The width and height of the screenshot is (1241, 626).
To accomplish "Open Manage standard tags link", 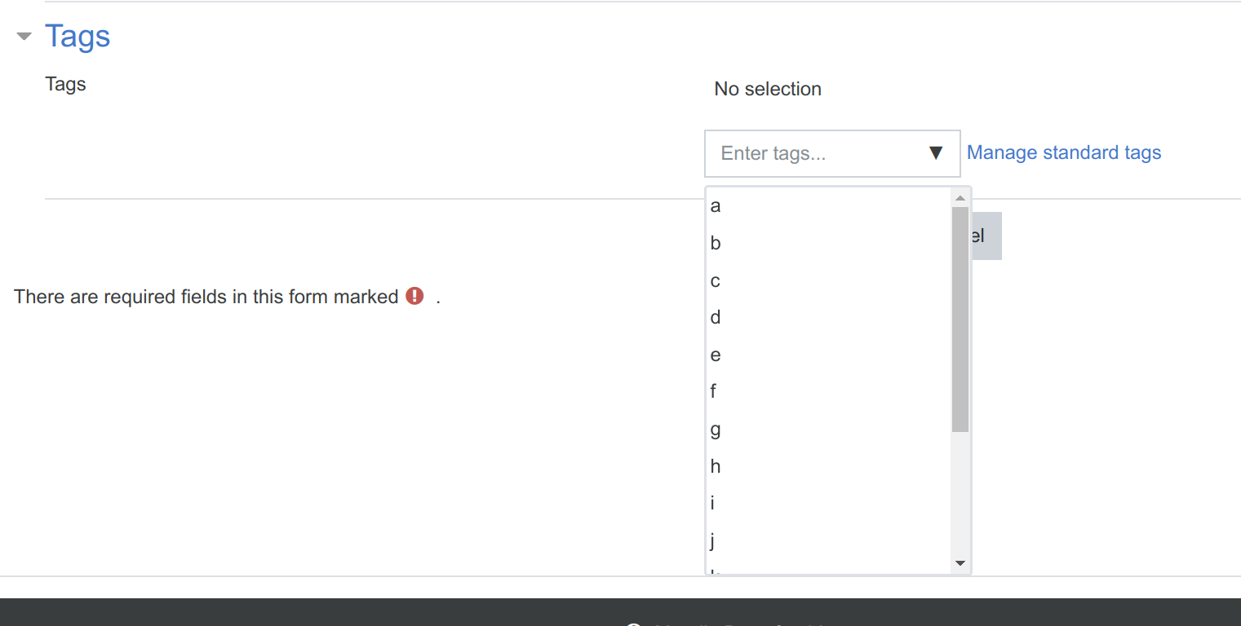I will pyautogui.click(x=1064, y=152).
